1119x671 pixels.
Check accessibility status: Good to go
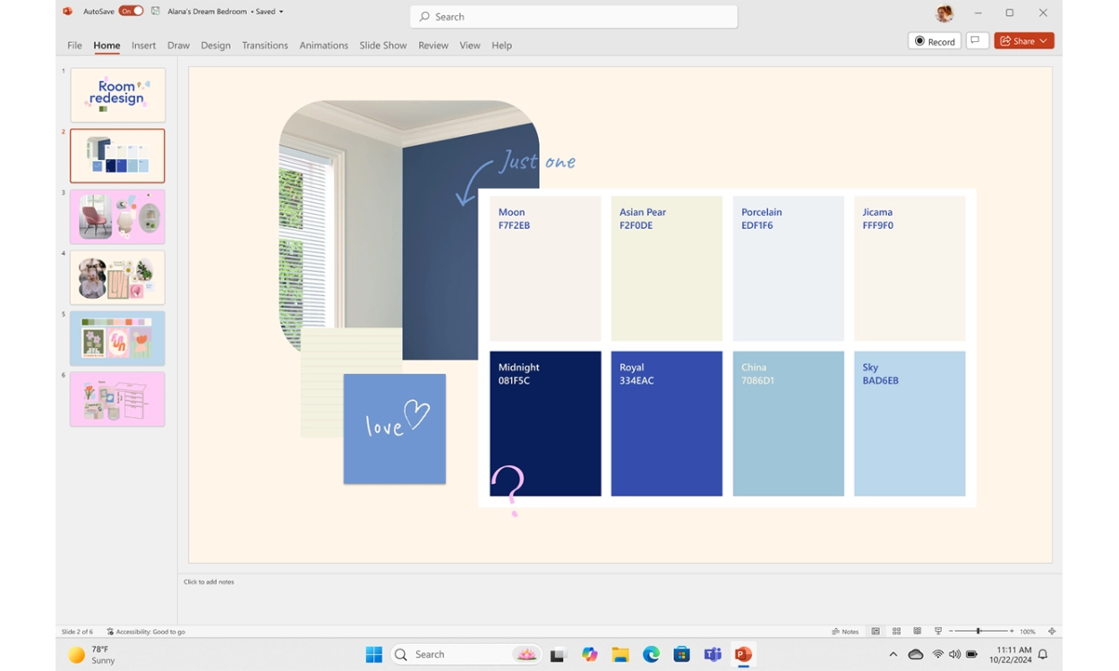point(146,632)
